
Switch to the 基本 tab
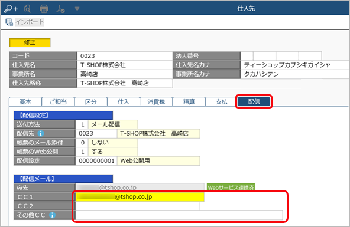coord(25,101)
